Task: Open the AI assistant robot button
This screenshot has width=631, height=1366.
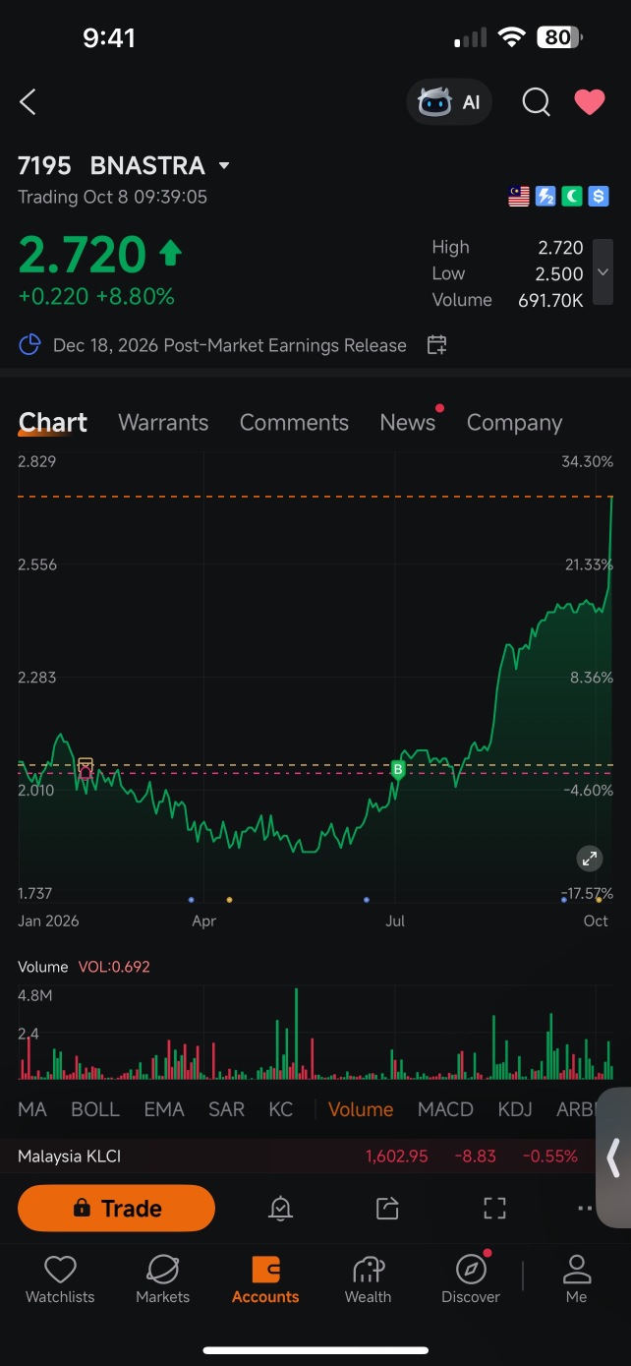Action: pos(449,102)
